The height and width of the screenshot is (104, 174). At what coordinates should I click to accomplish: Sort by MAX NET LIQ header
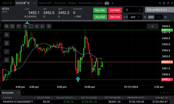tap(162, 98)
